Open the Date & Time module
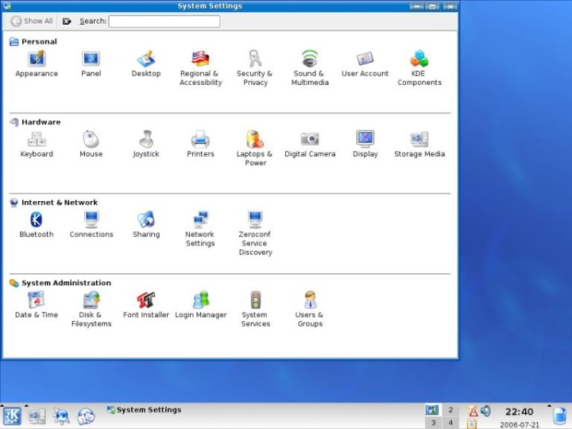This screenshot has height=429, width=572. pos(36,305)
